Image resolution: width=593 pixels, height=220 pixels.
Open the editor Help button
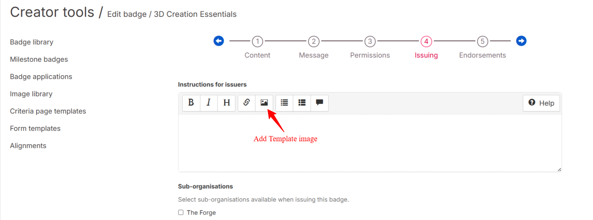coord(541,103)
